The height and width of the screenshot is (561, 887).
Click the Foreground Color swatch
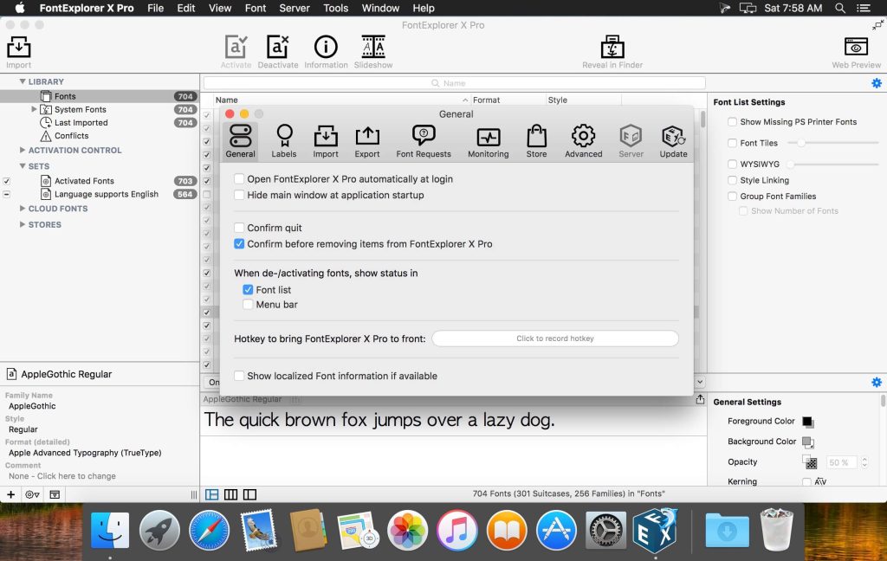pyautogui.click(x=807, y=422)
